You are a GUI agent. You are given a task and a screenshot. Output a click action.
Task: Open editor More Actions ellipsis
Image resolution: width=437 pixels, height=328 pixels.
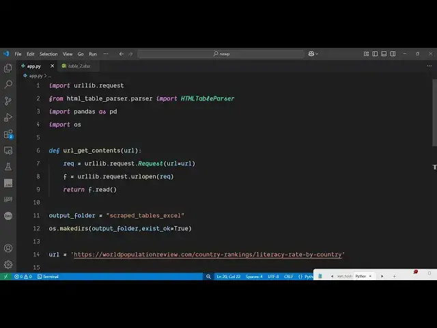tap(429, 66)
